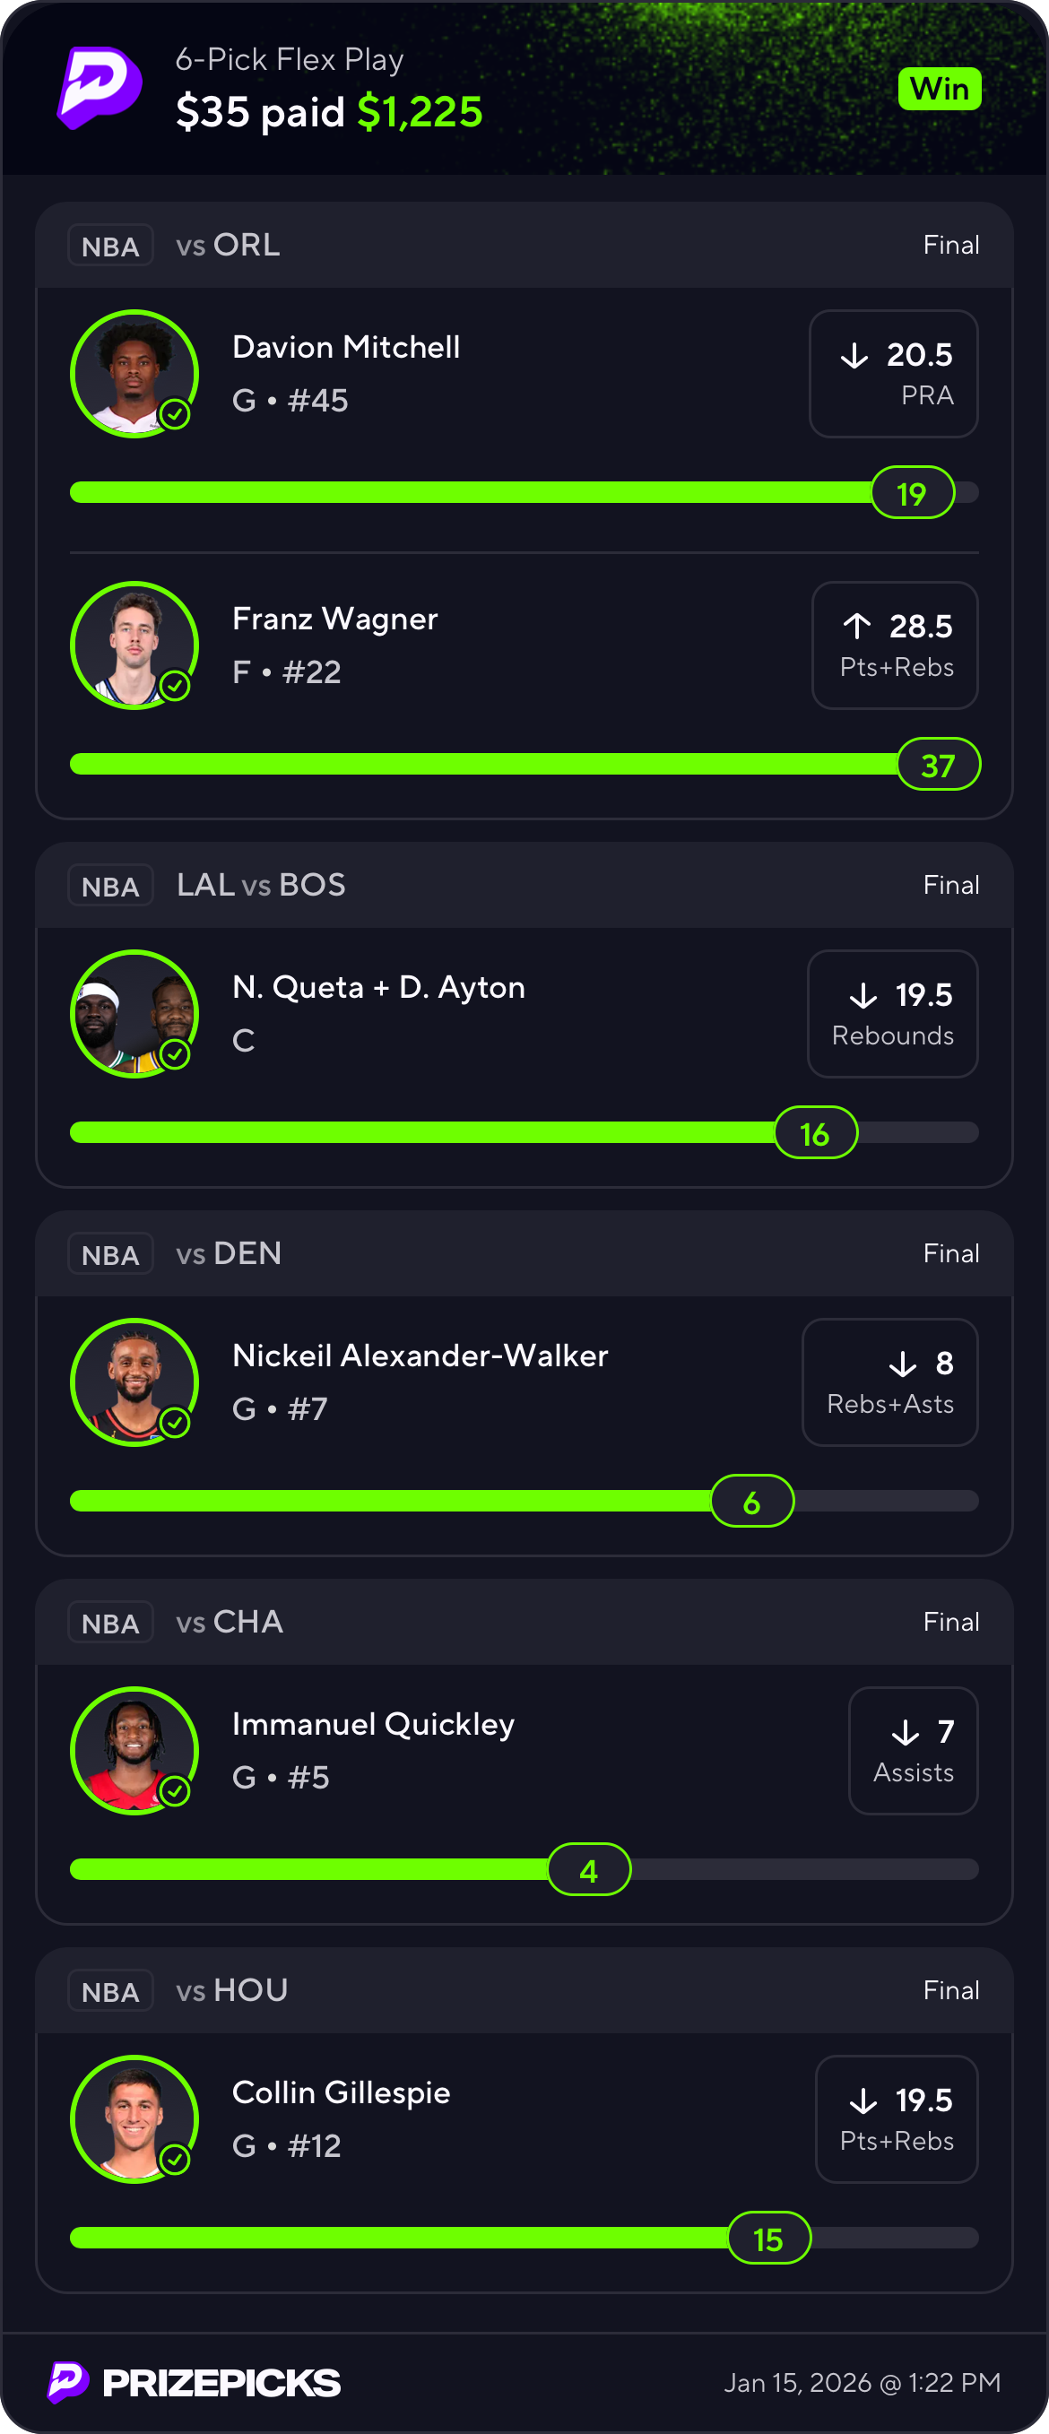Click the green Win badge
The width and height of the screenshot is (1049, 2434).
(940, 89)
